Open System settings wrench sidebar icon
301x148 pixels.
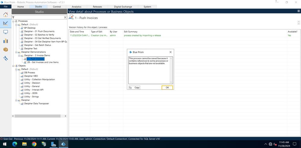[5, 59]
